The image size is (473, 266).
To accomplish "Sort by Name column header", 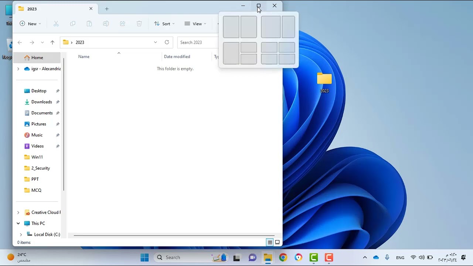I will click(84, 57).
